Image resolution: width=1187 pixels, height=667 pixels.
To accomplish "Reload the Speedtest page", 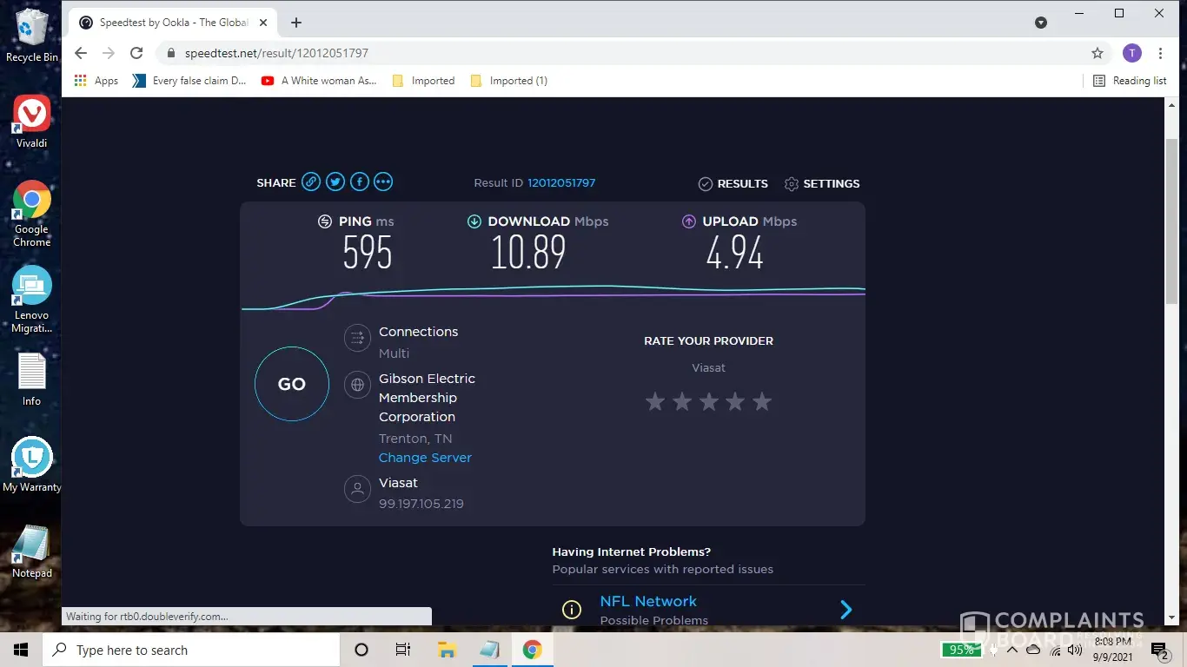I will point(136,53).
